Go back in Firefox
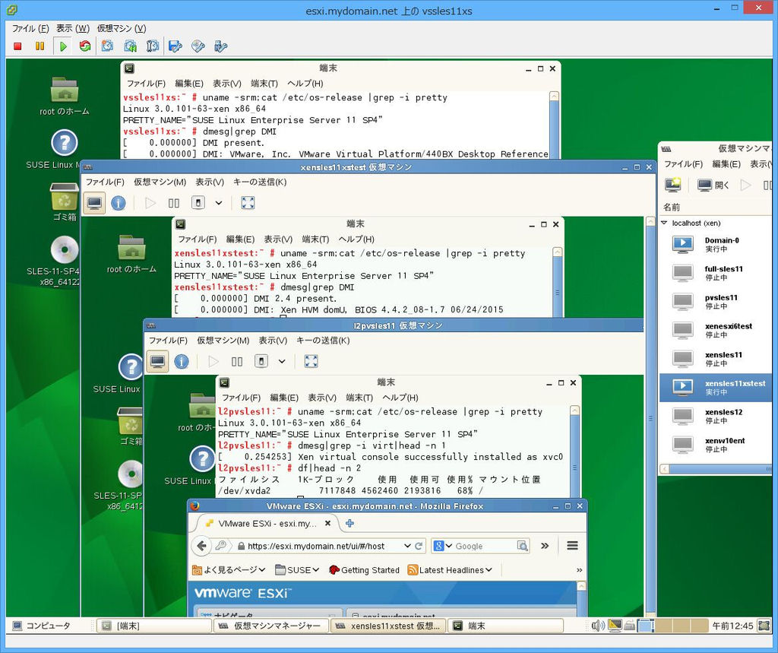Viewport: 778px width, 653px height. 201,546
